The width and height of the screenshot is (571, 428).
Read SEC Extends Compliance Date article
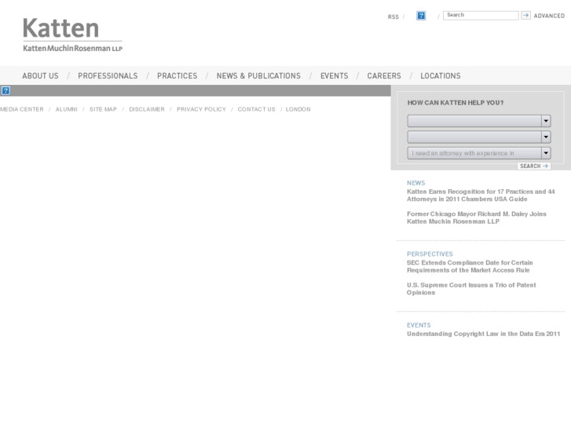pos(470,266)
